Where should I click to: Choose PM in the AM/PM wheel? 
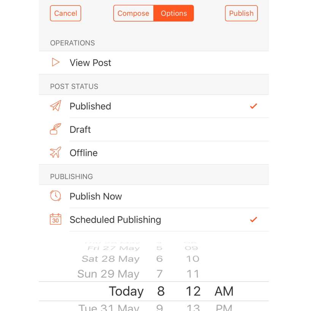224,307
